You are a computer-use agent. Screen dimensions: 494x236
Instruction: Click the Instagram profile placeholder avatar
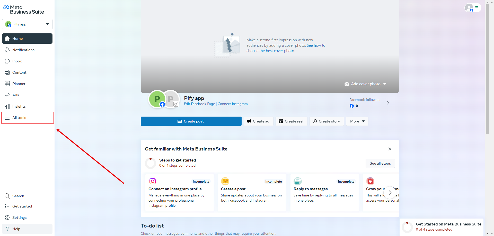(172, 99)
